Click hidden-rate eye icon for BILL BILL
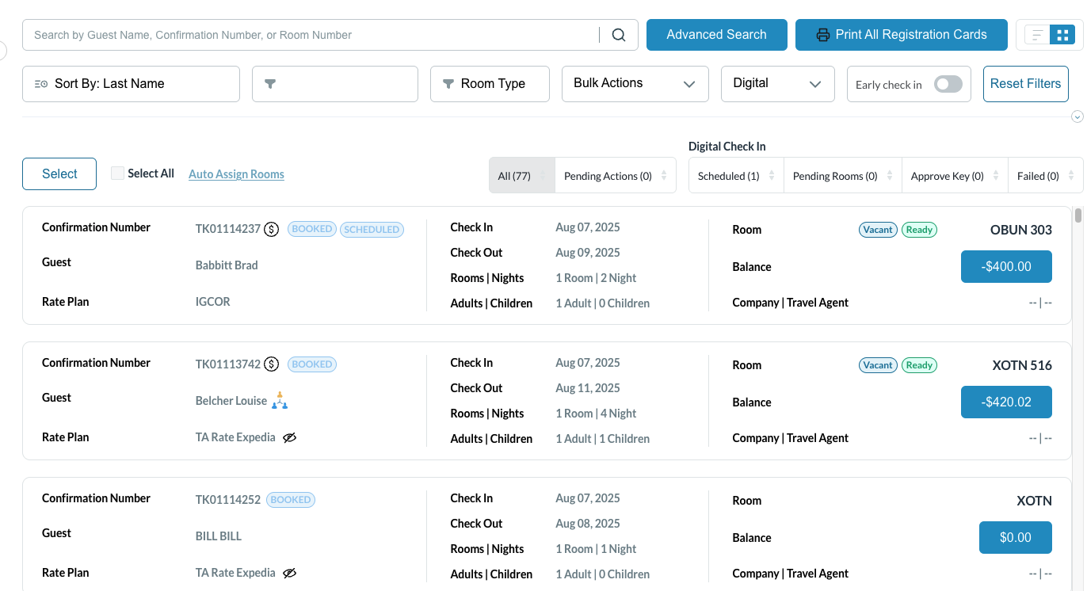 [290, 573]
